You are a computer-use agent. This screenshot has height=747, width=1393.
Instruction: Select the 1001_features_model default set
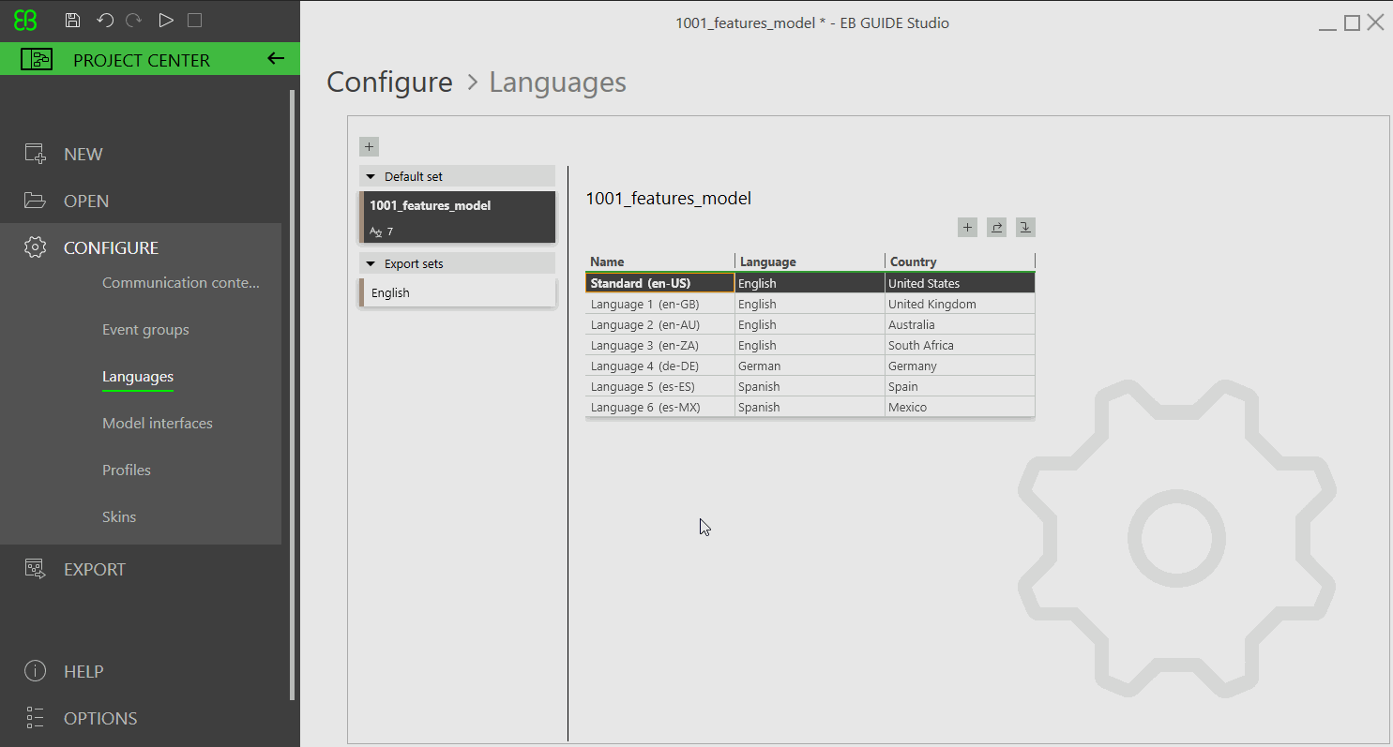pyautogui.click(x=458, y=217)
